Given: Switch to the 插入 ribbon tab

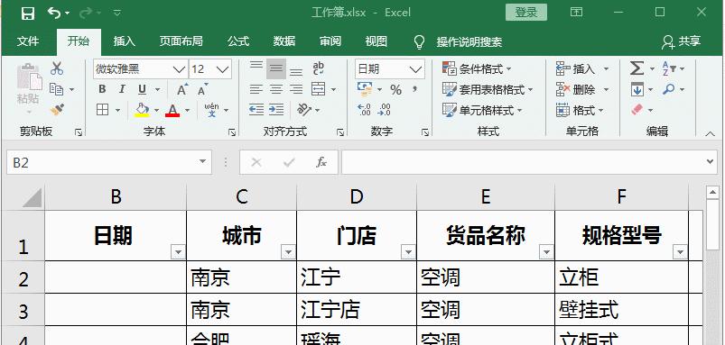Looking at the screenshot, I should (x=125, y=41).
